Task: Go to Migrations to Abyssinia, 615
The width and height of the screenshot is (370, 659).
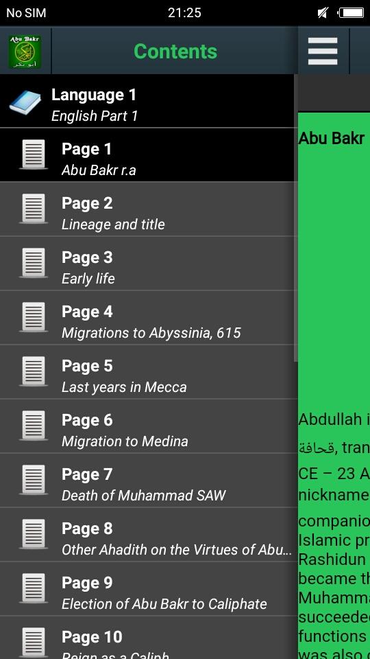Action: pyautogui.click(x=151, y=333)
